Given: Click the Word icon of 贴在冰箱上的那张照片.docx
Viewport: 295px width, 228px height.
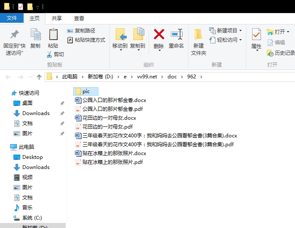Looking at the screenshot, I should (x=78, y=153).
